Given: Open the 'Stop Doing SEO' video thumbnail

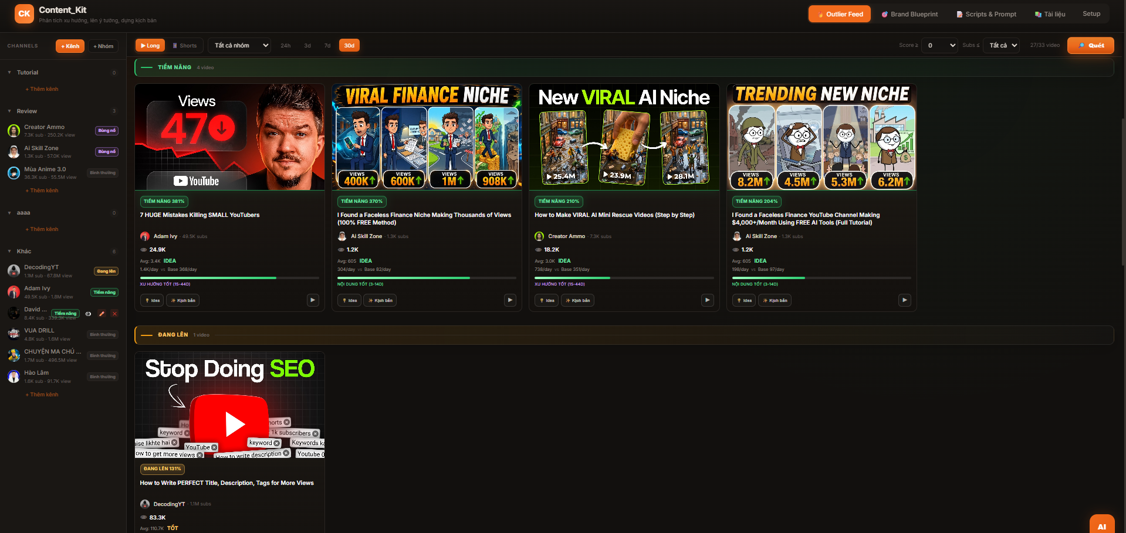Looking at the screenshot, I should tap(229, 405).
